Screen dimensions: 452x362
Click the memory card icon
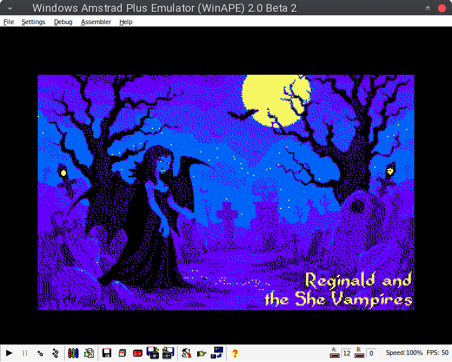(x=122, y=353)
